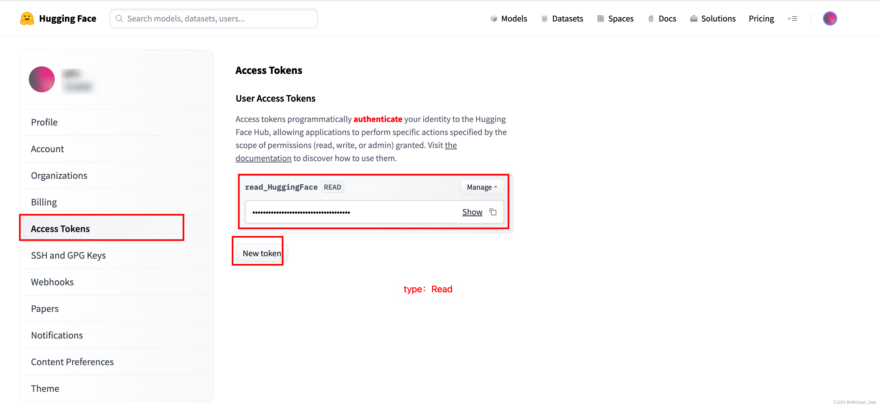This screenshot has height=407, width=880.
Task: Open the Docs navigation link
Action: tap(662, 18)
